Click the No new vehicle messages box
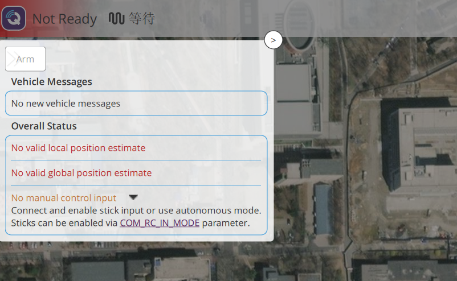The image size is (457, 281). click(x=136, y=104)
